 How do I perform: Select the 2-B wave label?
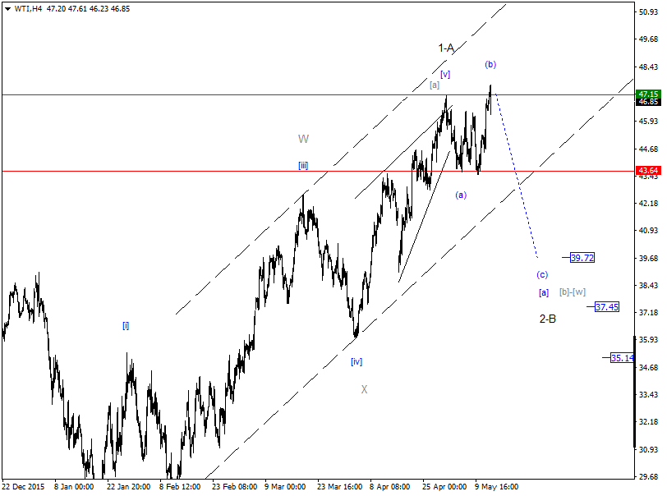(x=546, y=318)
